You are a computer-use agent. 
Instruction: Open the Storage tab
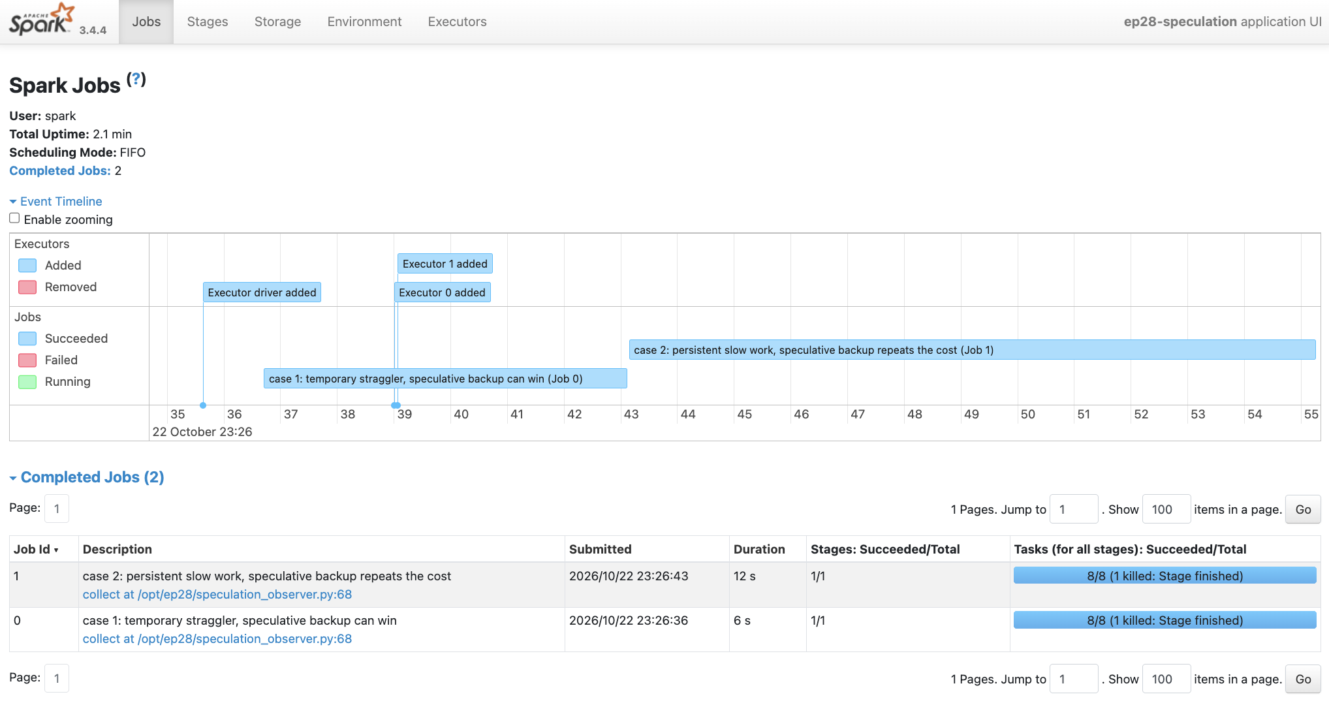277,22
